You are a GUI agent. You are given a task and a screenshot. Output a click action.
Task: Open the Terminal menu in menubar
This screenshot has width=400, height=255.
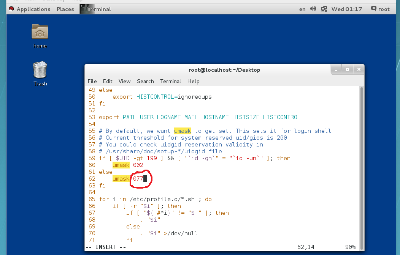[170, 81]
